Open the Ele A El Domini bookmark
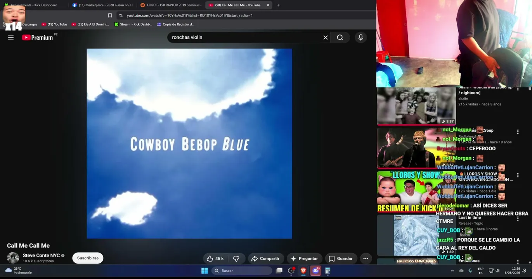 90,24
